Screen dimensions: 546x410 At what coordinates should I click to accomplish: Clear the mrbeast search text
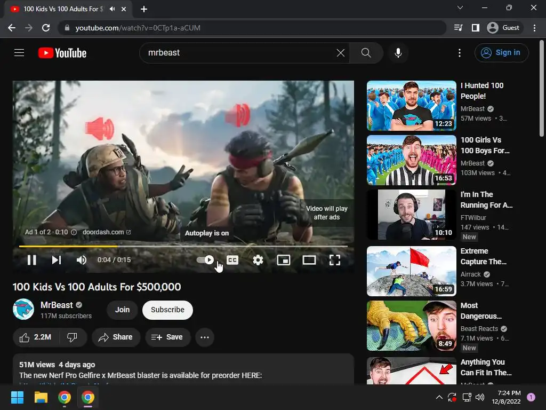click(x=341, y=53)
